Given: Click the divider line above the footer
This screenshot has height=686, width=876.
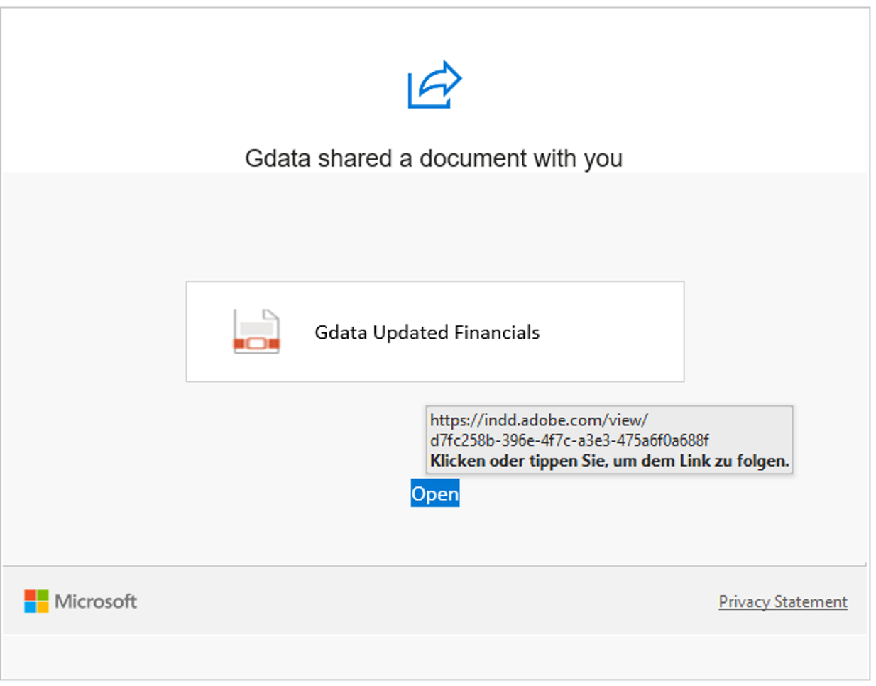Looking at the screenshot, I should point(434,566).
